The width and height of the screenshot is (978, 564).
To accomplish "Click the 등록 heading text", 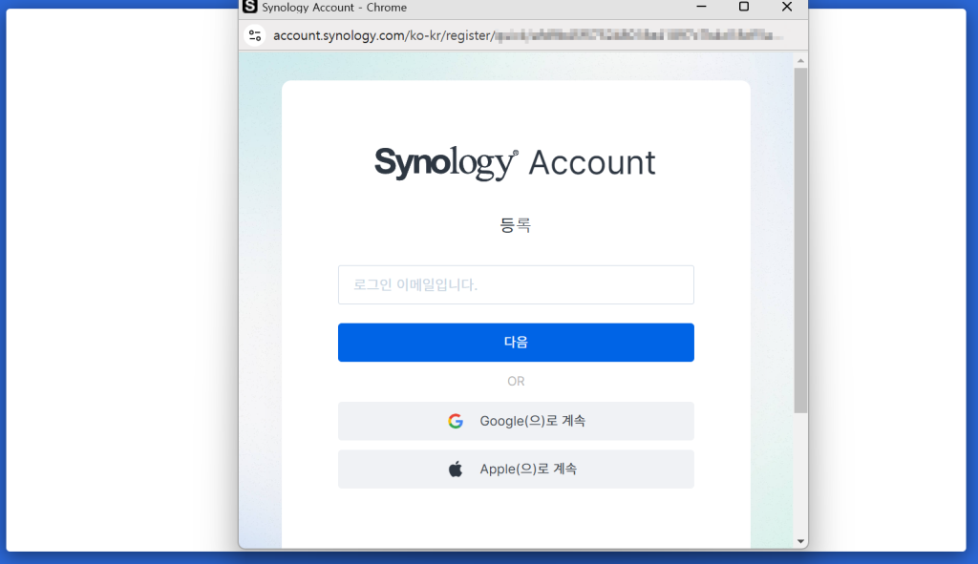I will point(516,225).
